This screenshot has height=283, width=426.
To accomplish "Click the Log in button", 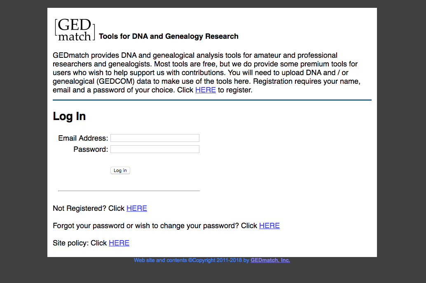I will click(120, 170).
